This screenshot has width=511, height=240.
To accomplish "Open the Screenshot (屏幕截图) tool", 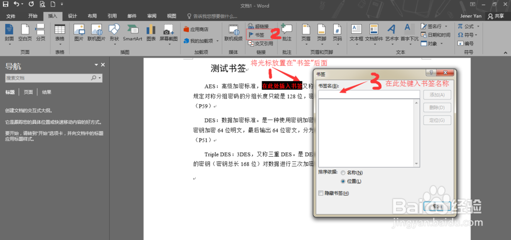I will coord(169,34).
